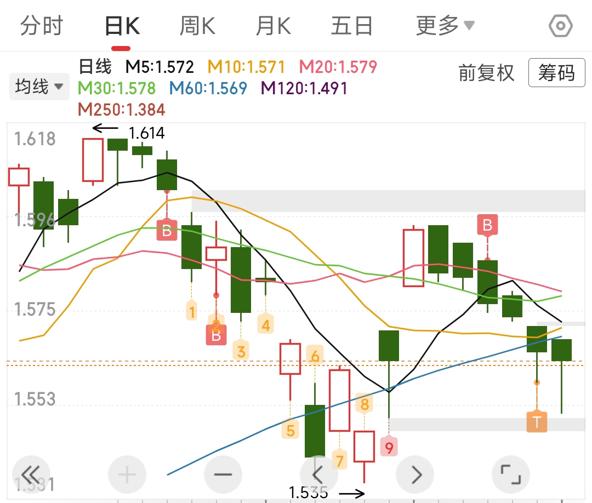
Task: Open the 五日 five-day tab
Action: pos(351,26)
